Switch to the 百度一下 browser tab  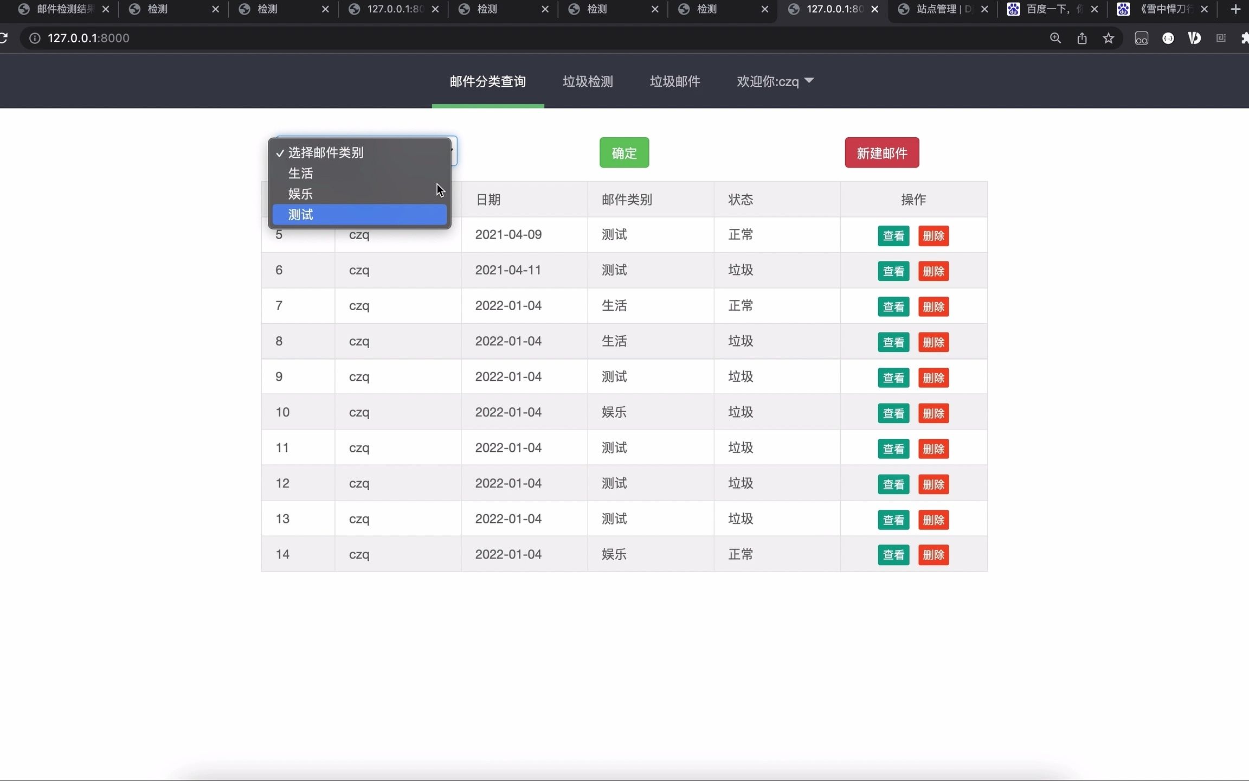point(1047,9)
